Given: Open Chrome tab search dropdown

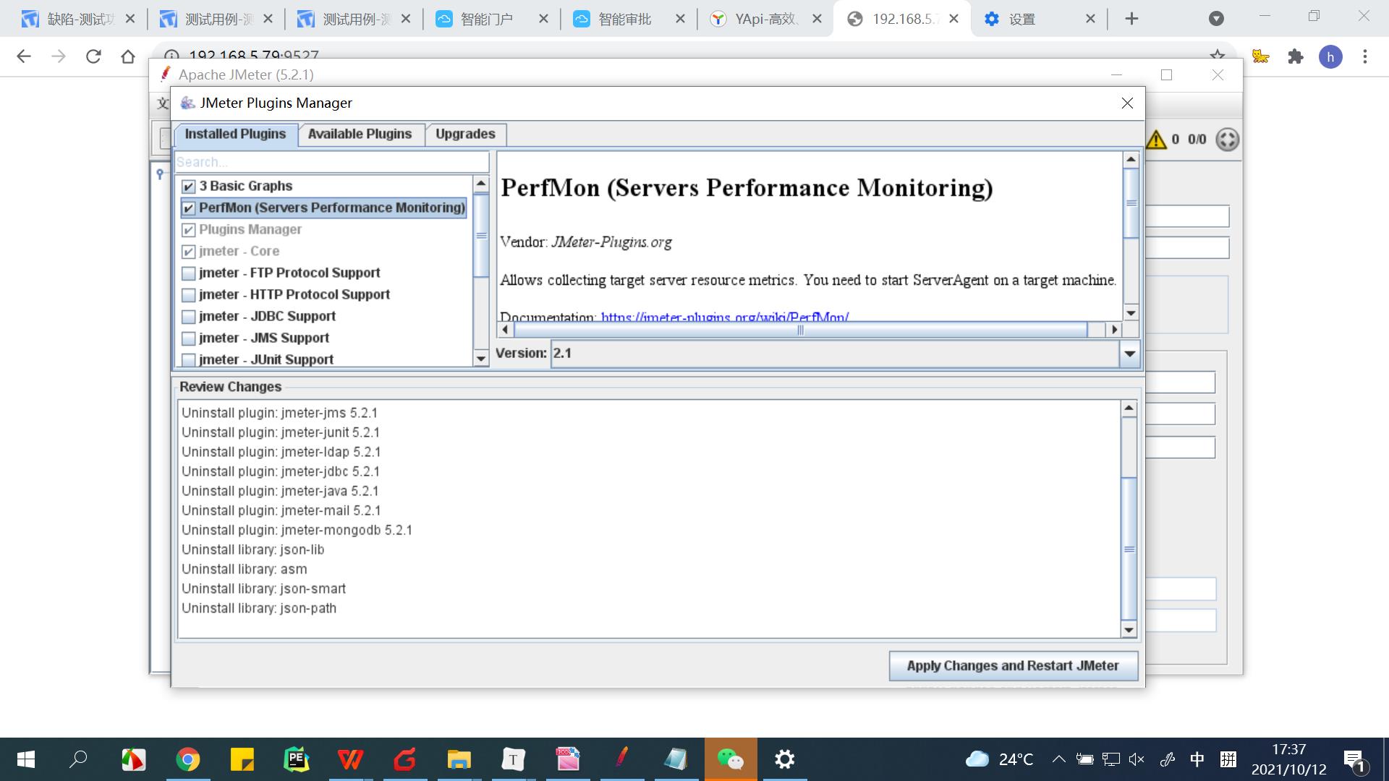Looking at the screenshot, I should tap(1217, 19).
